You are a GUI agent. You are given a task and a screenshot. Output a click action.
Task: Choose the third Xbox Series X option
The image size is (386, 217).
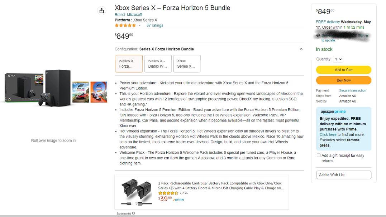click(187, 64)
